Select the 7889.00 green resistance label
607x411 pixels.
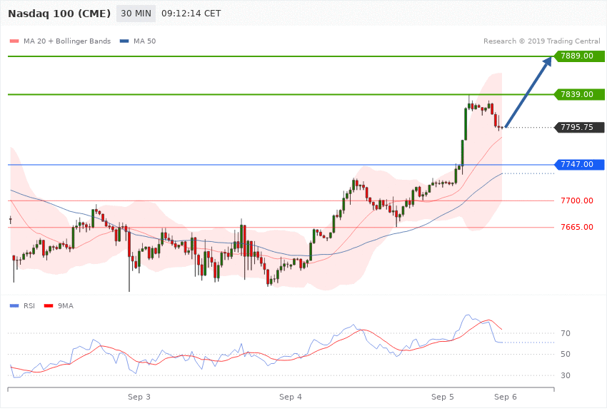[x=579, y=56]
